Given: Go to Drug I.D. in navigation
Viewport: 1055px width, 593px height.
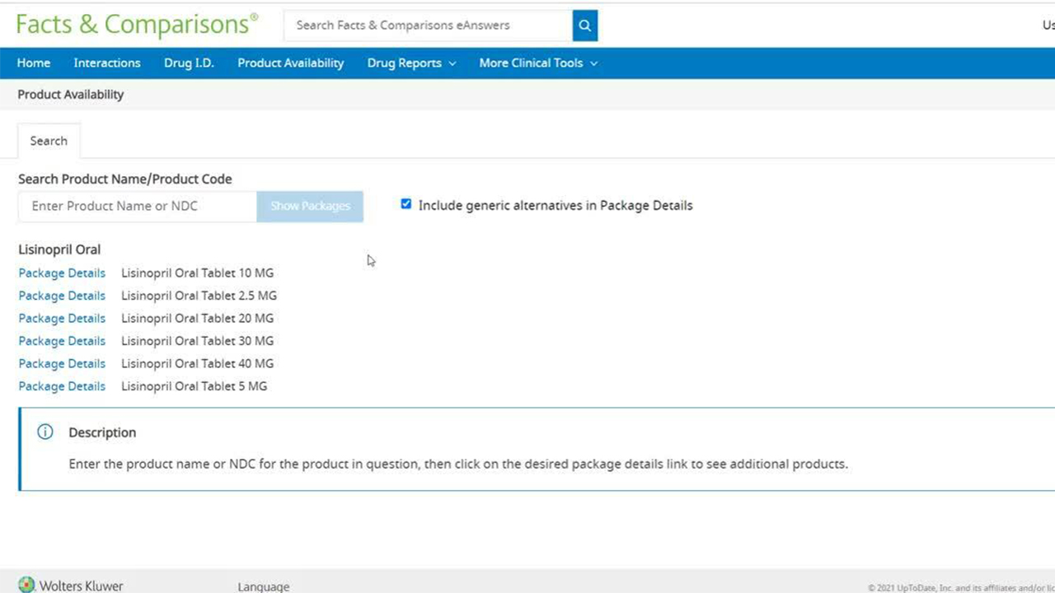Looking at the screenshot, I should click(x=189, y=63).
